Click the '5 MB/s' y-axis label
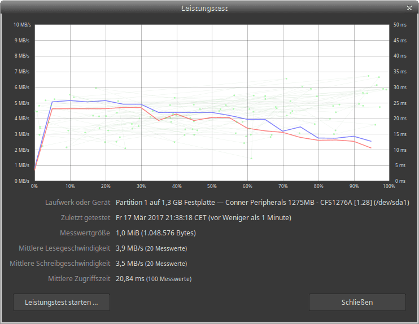Viewport: 419px width, 324px height. click(x=22, y=103)
